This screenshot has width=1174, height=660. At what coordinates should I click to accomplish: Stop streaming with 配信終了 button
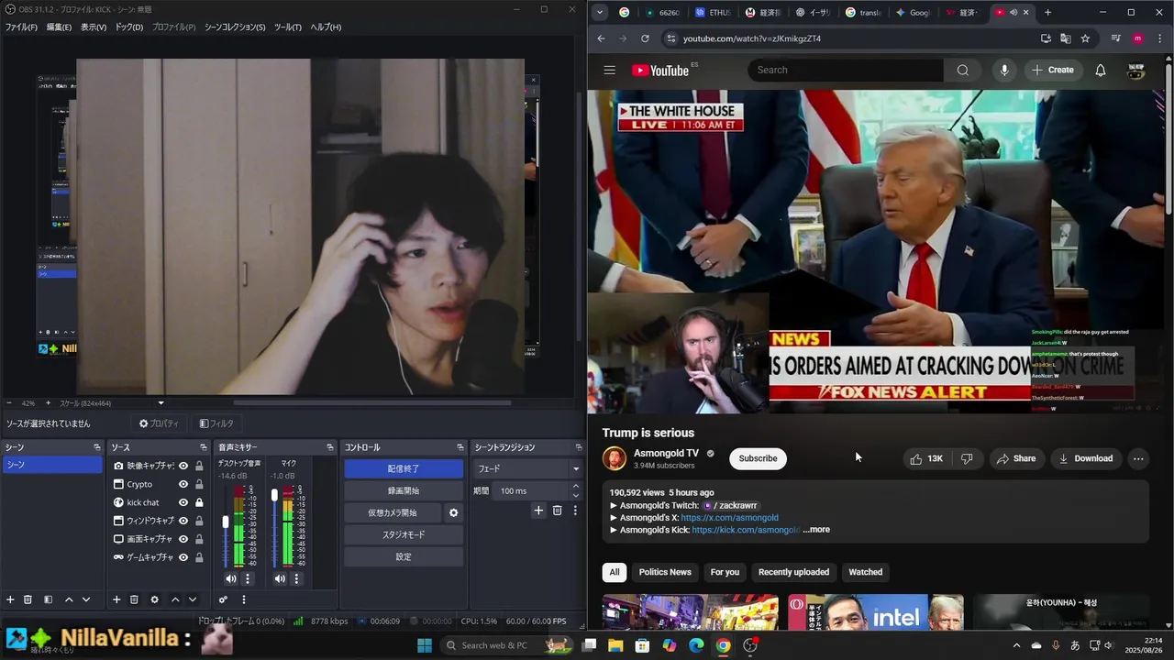point(404,468)
